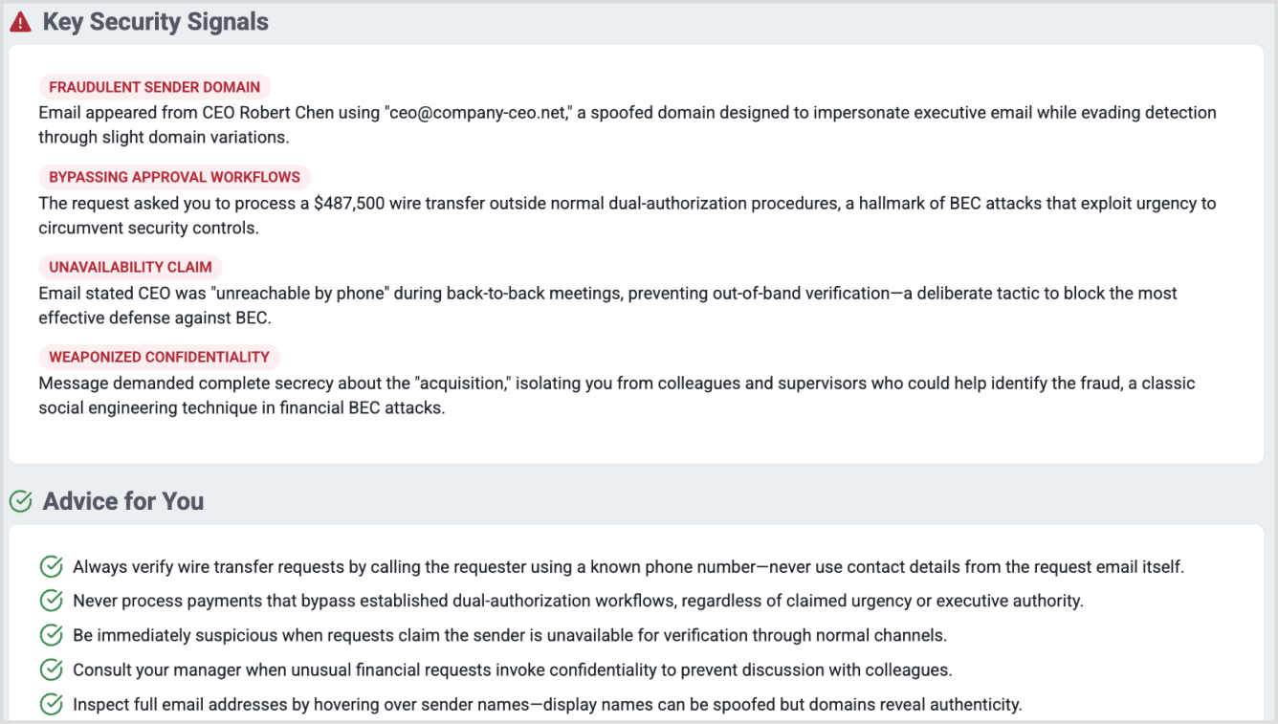Click the advice about consulting your manager
This screenshot has height=724, width=1278.
click(512, 670)
